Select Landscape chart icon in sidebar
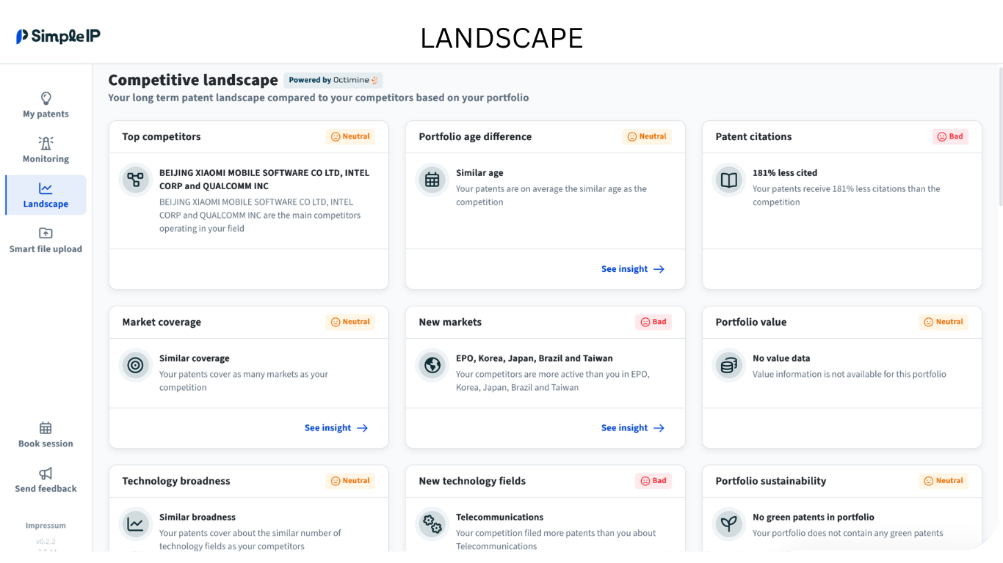 [x=46, y=188]
